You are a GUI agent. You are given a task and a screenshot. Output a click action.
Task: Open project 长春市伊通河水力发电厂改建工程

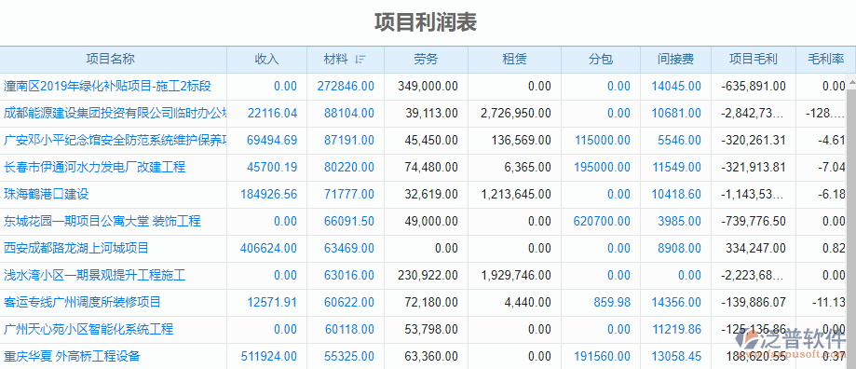94,167
